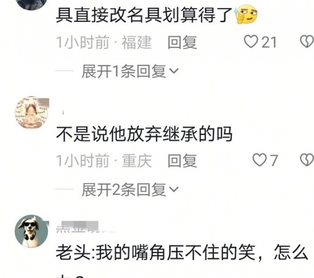
Task: Reply to the Fujian comment via 回复
Action: [x=182, y=42]
